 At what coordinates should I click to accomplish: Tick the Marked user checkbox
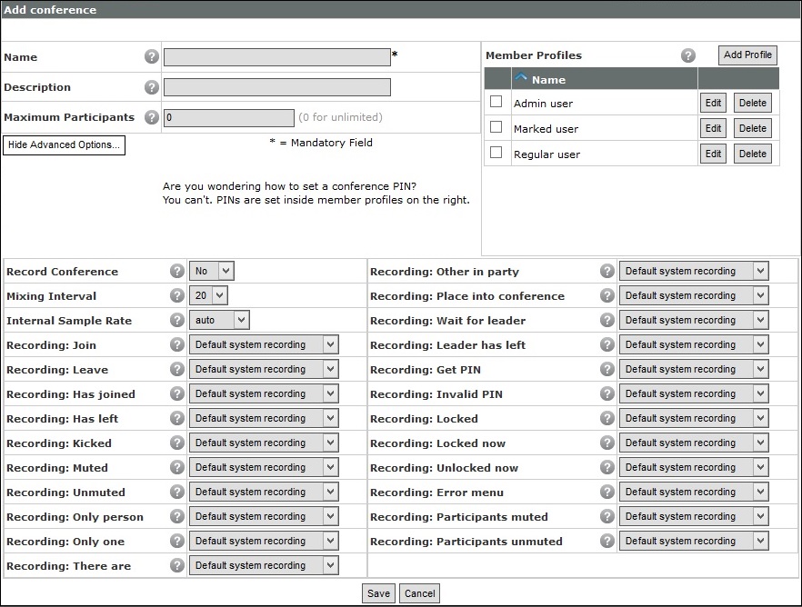(496, 126)
